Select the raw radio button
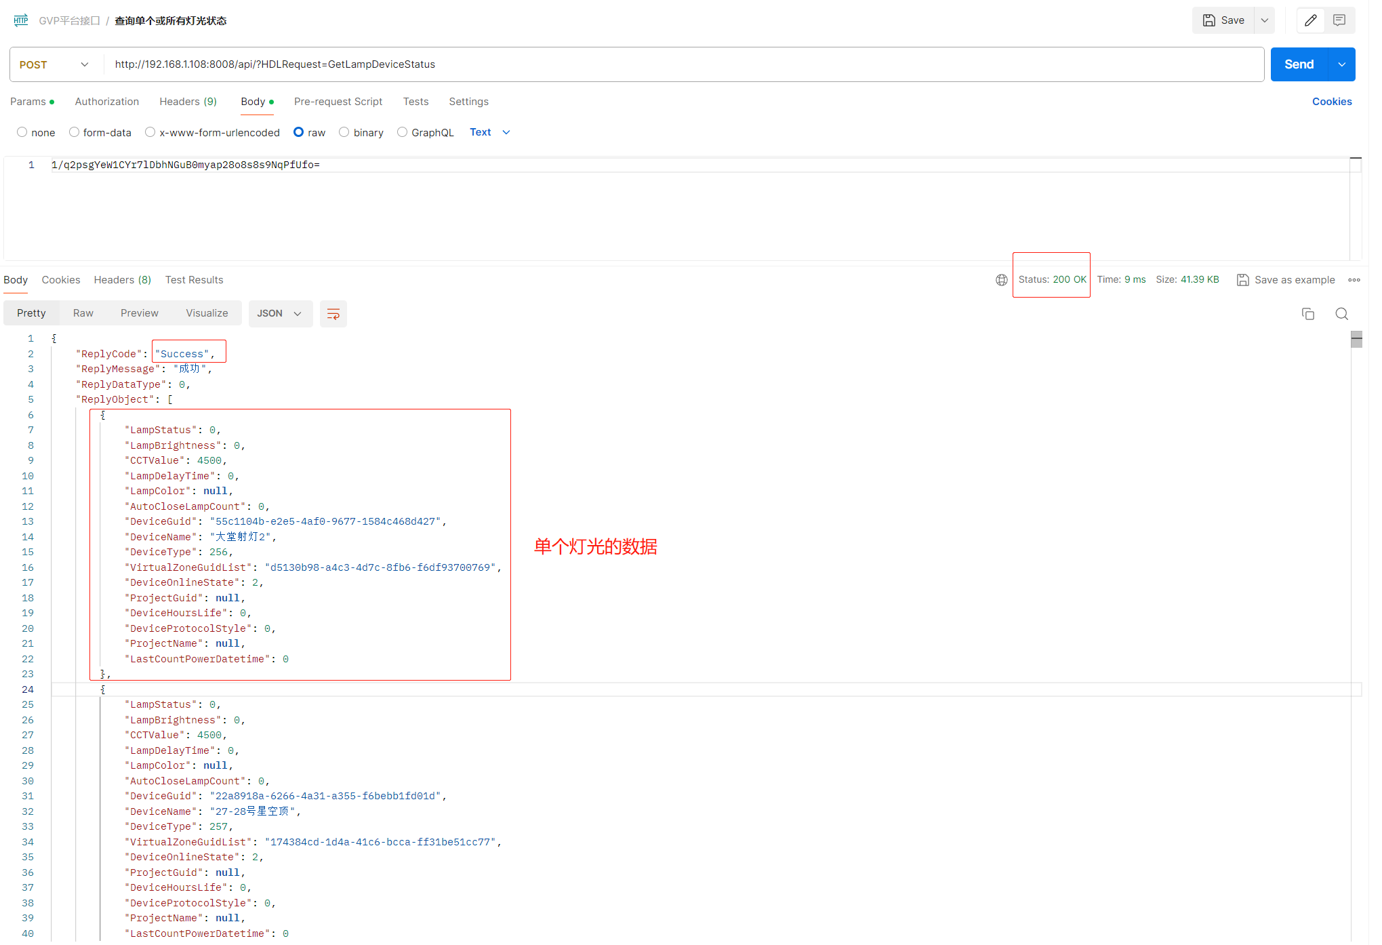The width and height of the screenshot is (1382, 945). pyautogui.click(x=298, y=132)
